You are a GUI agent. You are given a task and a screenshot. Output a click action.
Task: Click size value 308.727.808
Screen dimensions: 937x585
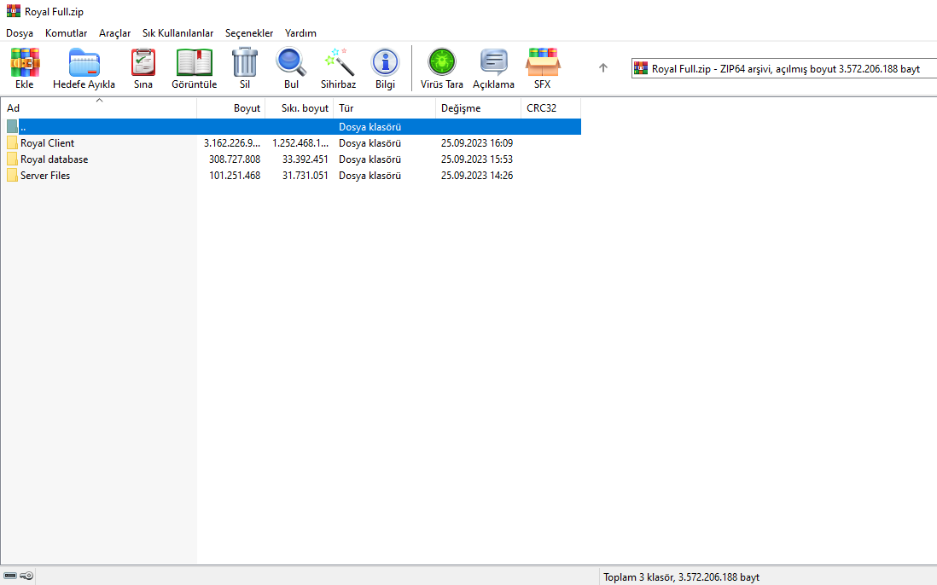[x=235, y=159]
